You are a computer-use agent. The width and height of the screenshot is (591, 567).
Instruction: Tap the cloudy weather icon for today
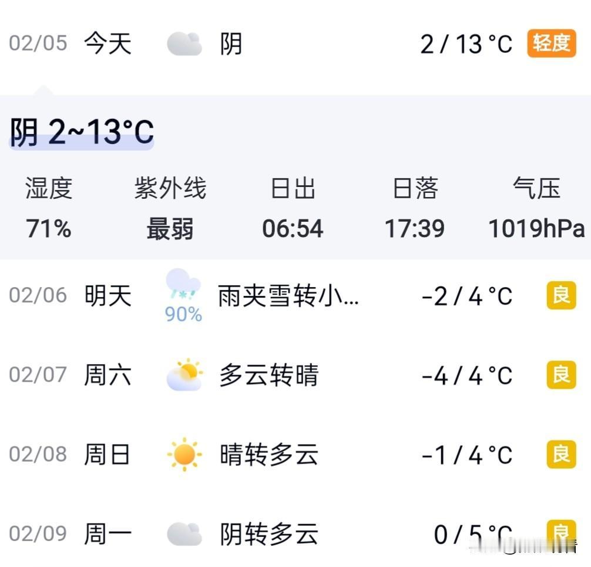click(x=184, y=42)
